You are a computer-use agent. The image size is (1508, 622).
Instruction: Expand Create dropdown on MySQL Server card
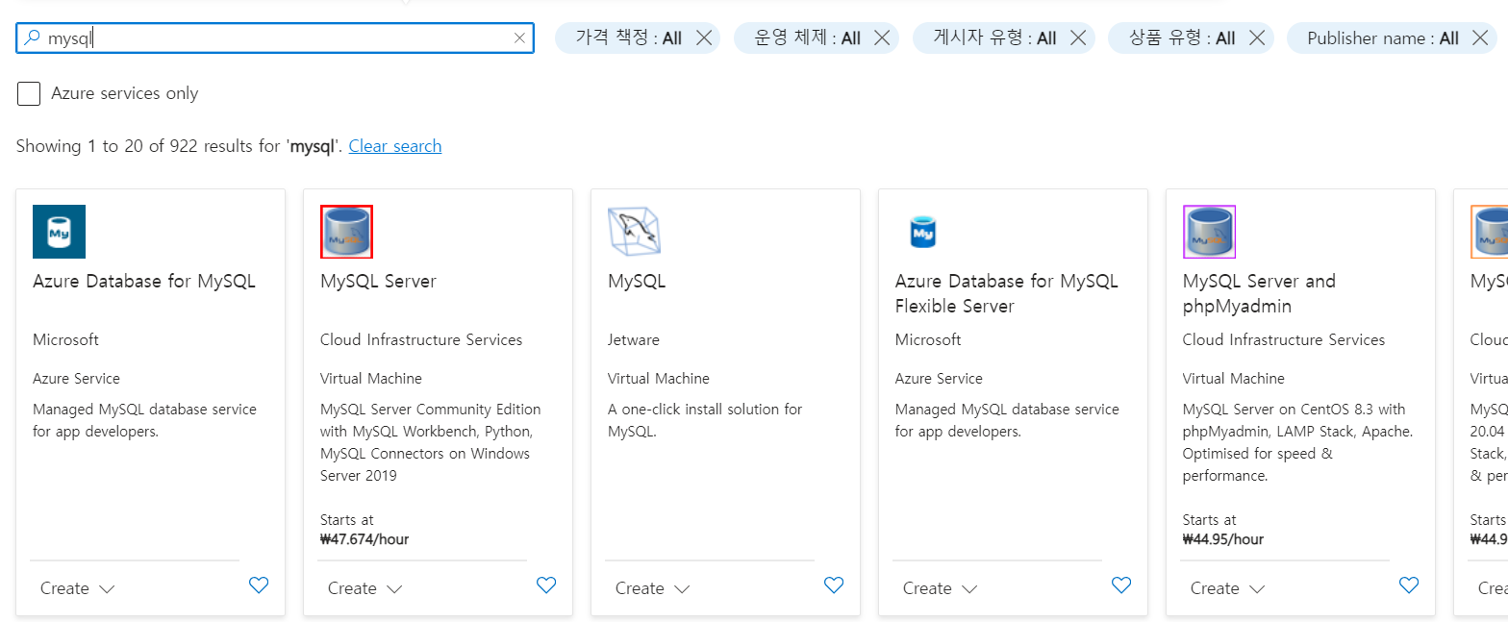[x=364, y=588]
